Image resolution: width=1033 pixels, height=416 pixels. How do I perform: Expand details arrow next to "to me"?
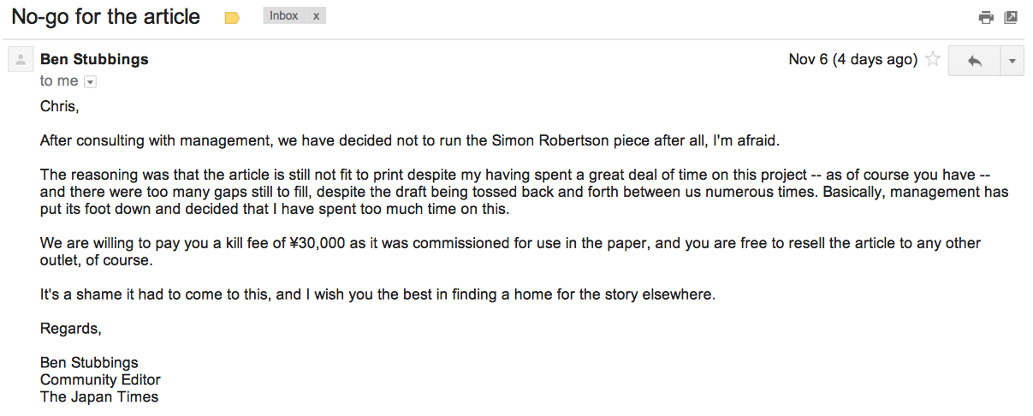(91, 82)
